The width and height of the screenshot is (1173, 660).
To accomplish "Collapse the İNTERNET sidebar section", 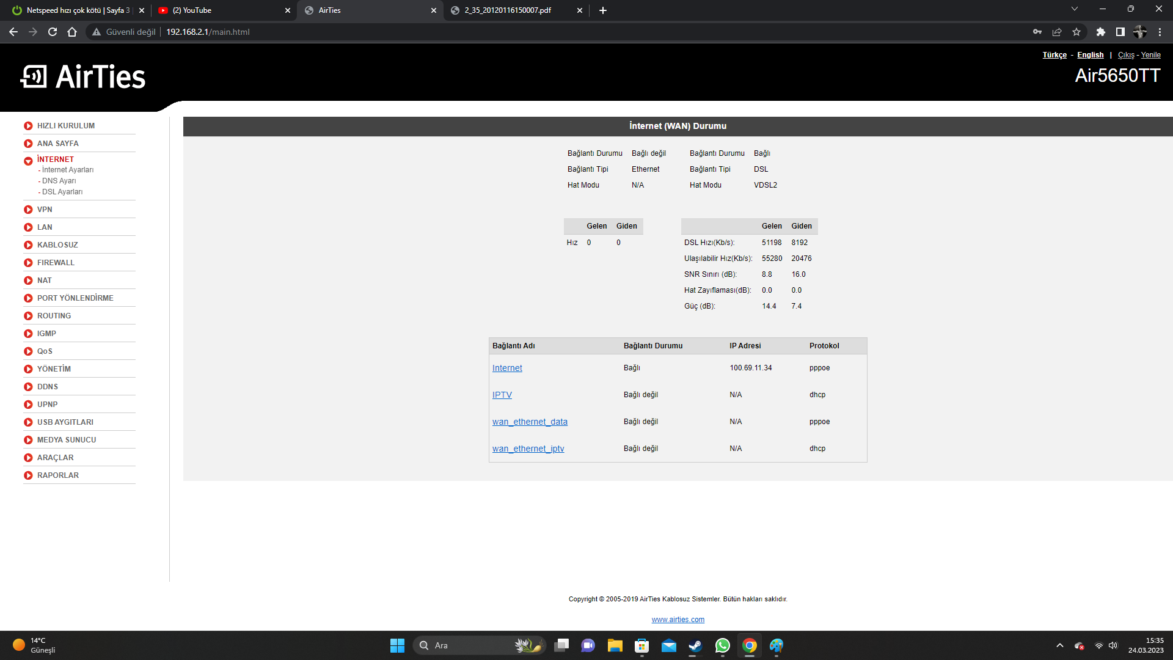I will tap(55, 159).
